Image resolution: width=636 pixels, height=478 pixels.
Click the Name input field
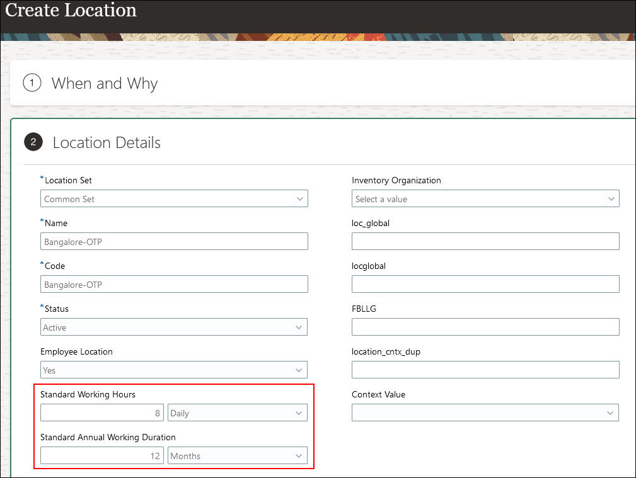point(174,242)
